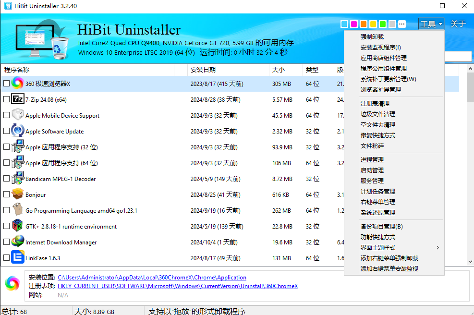Click the list scrollbar up arrow
Screen dimensions: 474x315
470,69
